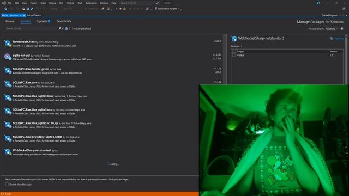Image resolution: width=349 pixels, height=196 pixels.
Task: Open the Analyze menu
Action: (x=70, y=3)
